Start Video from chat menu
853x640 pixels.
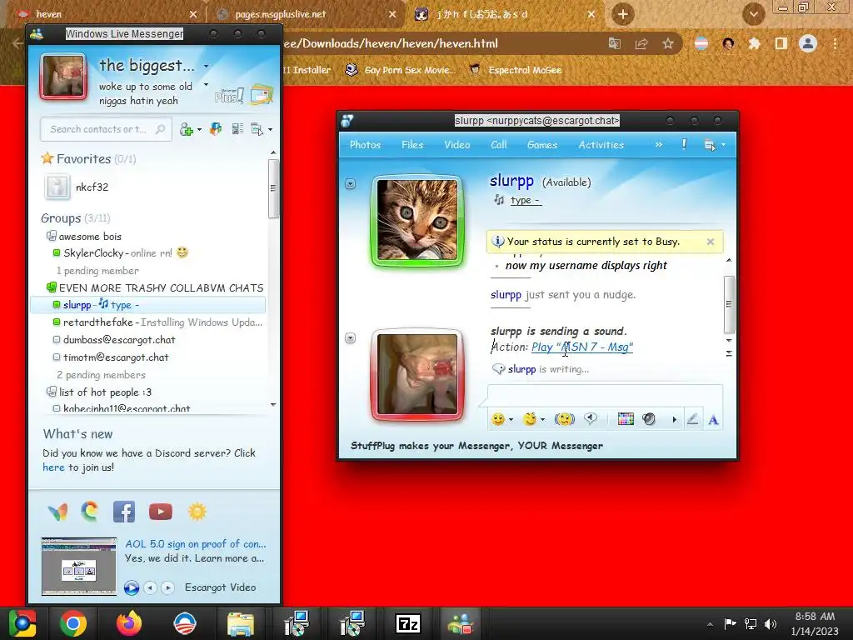(x=457, y=145)
